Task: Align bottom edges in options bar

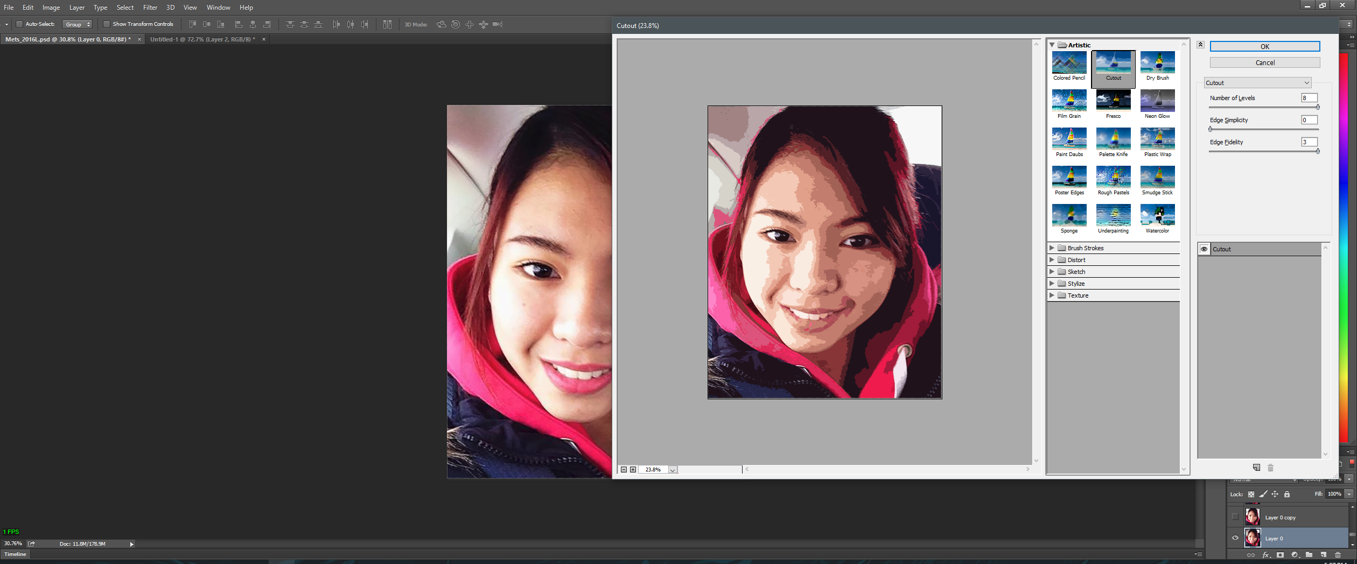Action: (221, 24)
